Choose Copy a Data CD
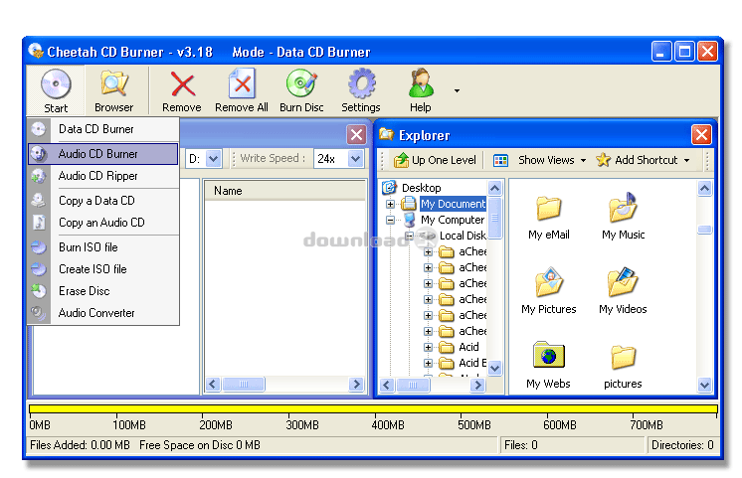Image resolution: width=742 pixels, height=478 pixels. pyautogui.click(x=103, y=201)
